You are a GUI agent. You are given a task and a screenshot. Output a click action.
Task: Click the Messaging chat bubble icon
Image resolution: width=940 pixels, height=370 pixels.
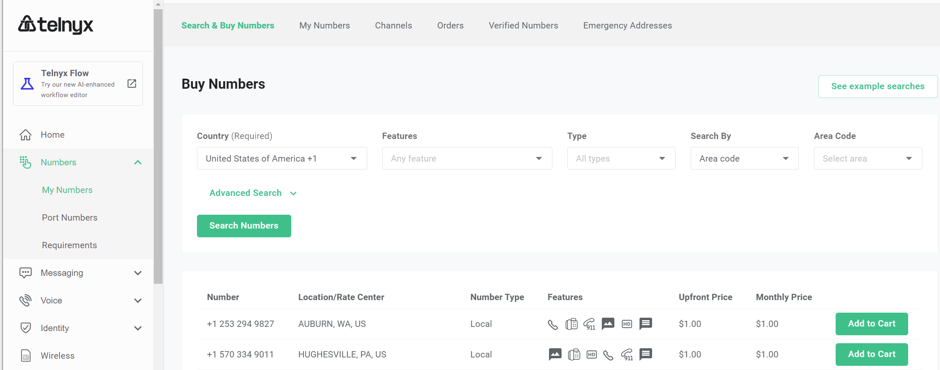pyautogui.click(x=26, y=273)
